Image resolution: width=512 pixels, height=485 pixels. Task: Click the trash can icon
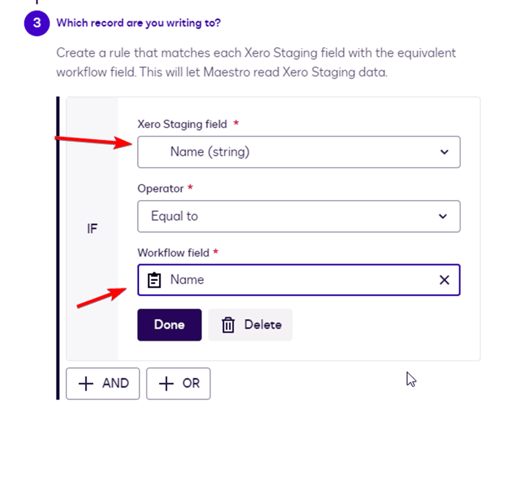click(x=228, y=325)
